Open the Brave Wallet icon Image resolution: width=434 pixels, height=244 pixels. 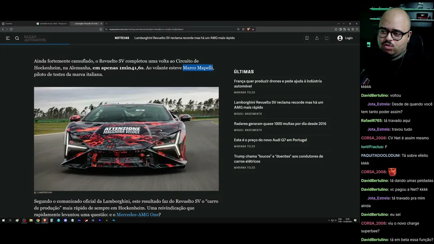click(344, 29)
